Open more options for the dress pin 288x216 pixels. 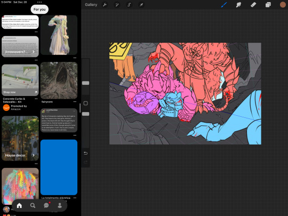[75, 58]
